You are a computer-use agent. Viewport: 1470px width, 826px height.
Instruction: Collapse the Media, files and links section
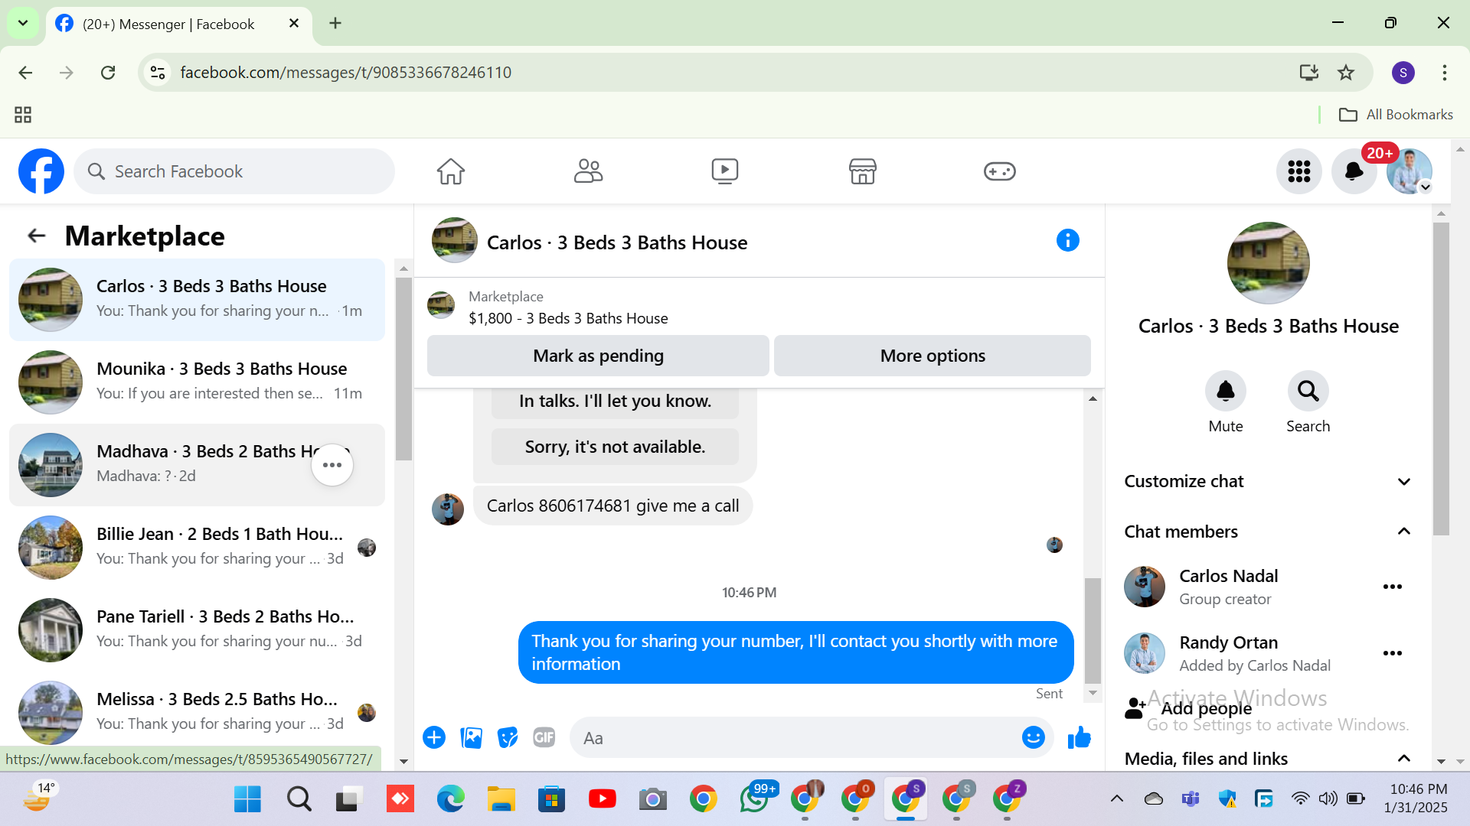(x=1267, y=759)
